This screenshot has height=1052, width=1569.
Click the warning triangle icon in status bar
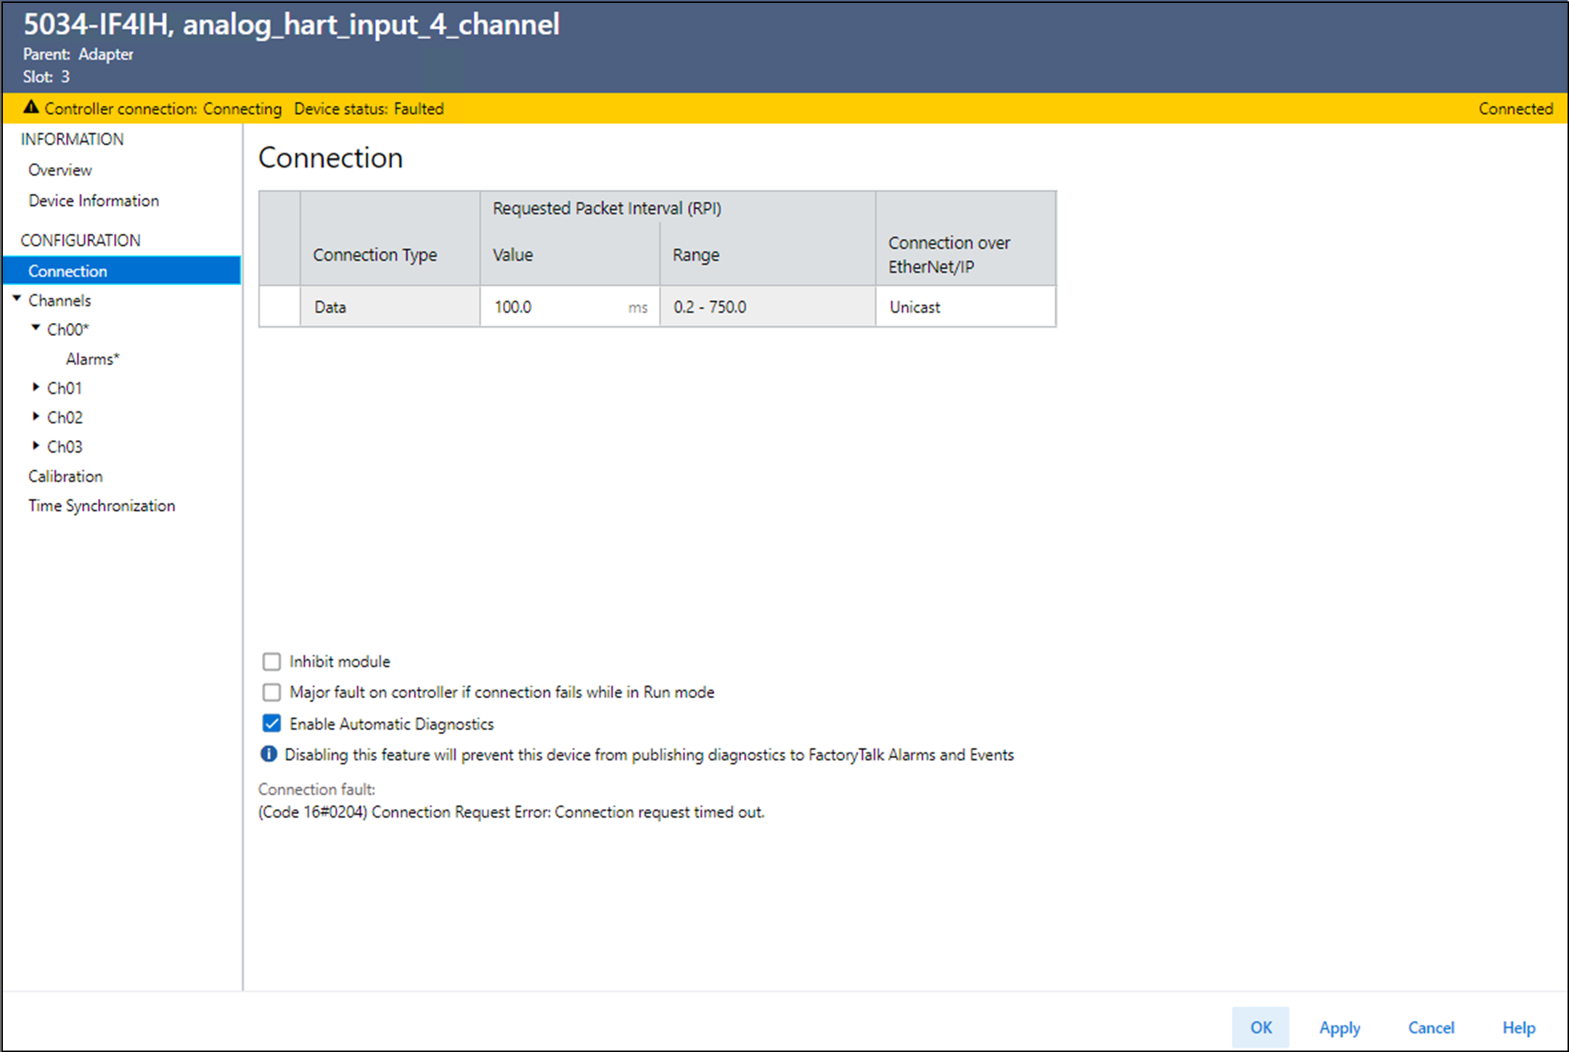click(30, 107)
